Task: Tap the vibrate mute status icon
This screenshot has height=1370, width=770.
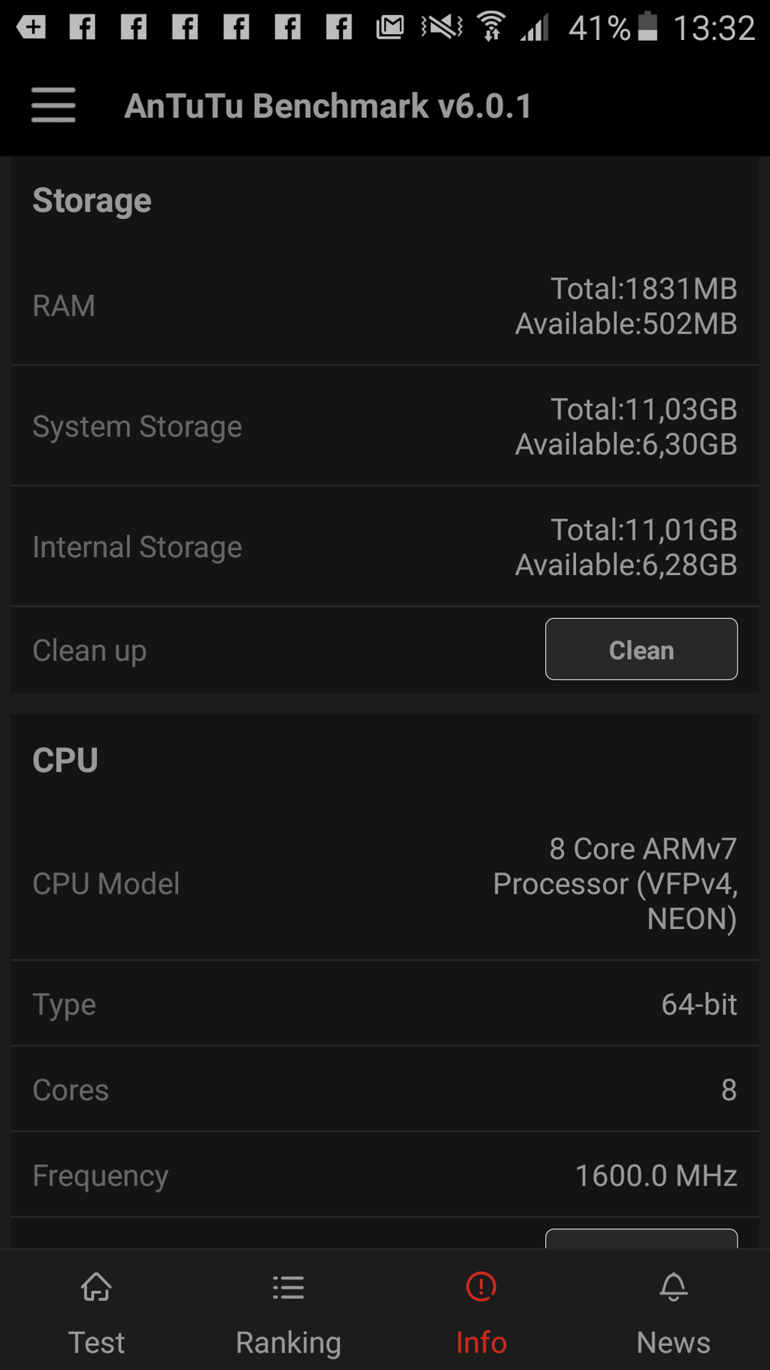Action: (x=442, y=28)
